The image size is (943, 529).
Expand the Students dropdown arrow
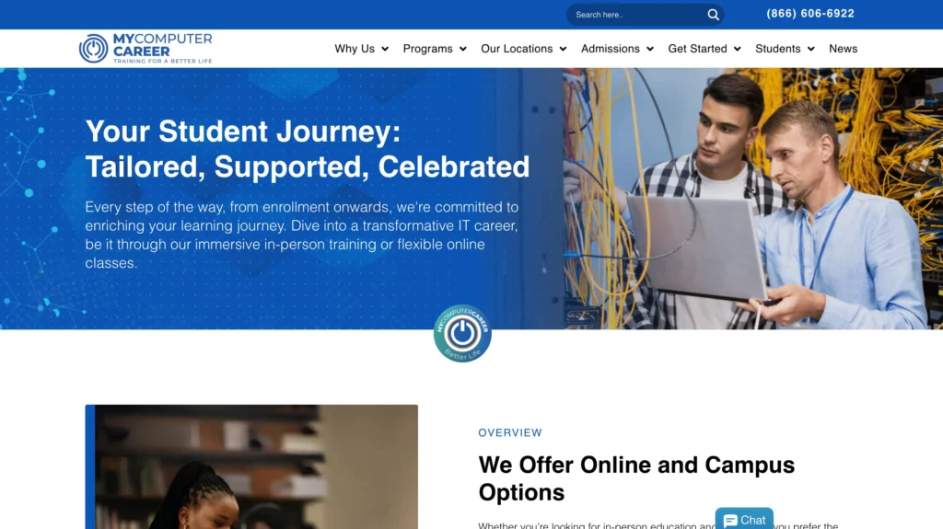click(x=811, y=49)
